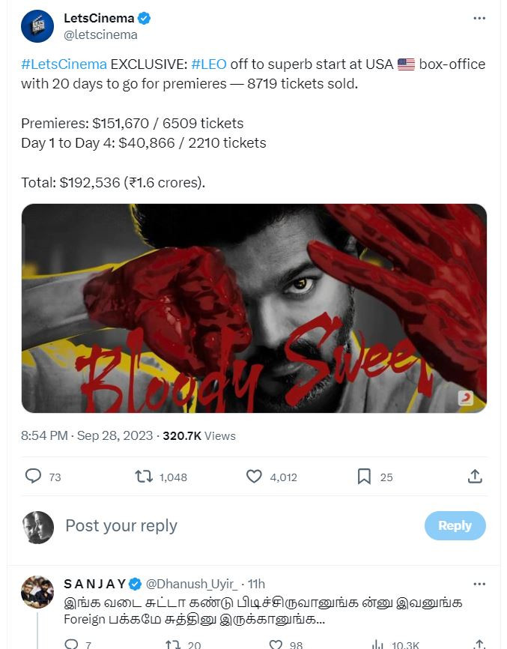The width and height of the screenshot is (507, 649).
Task: Click the SANJAY commenter's avatar
Action: coord(37,592)
